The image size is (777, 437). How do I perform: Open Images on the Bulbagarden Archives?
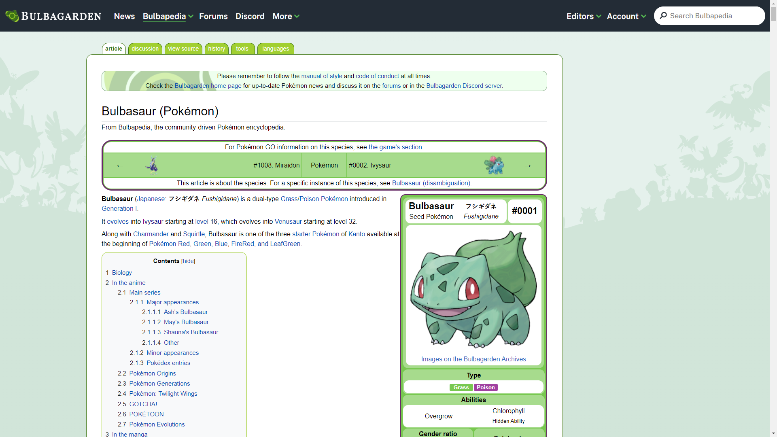tap(473, 359)
